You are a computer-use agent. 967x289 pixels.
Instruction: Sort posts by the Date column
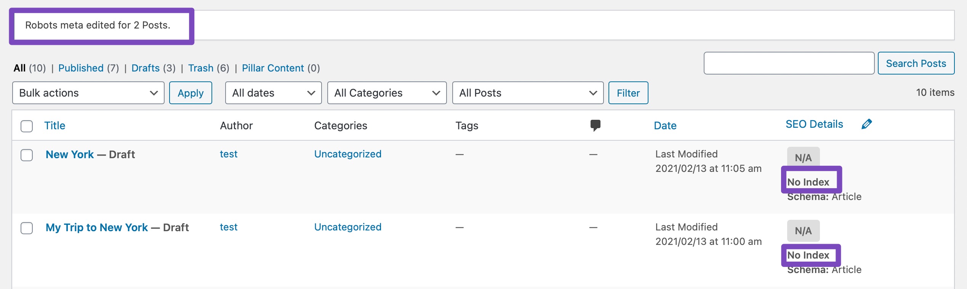(665, 125)
